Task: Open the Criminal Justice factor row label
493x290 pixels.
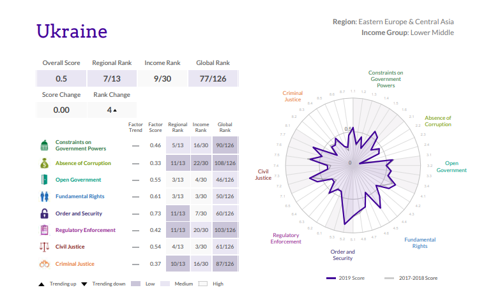Action: point(75,263)
